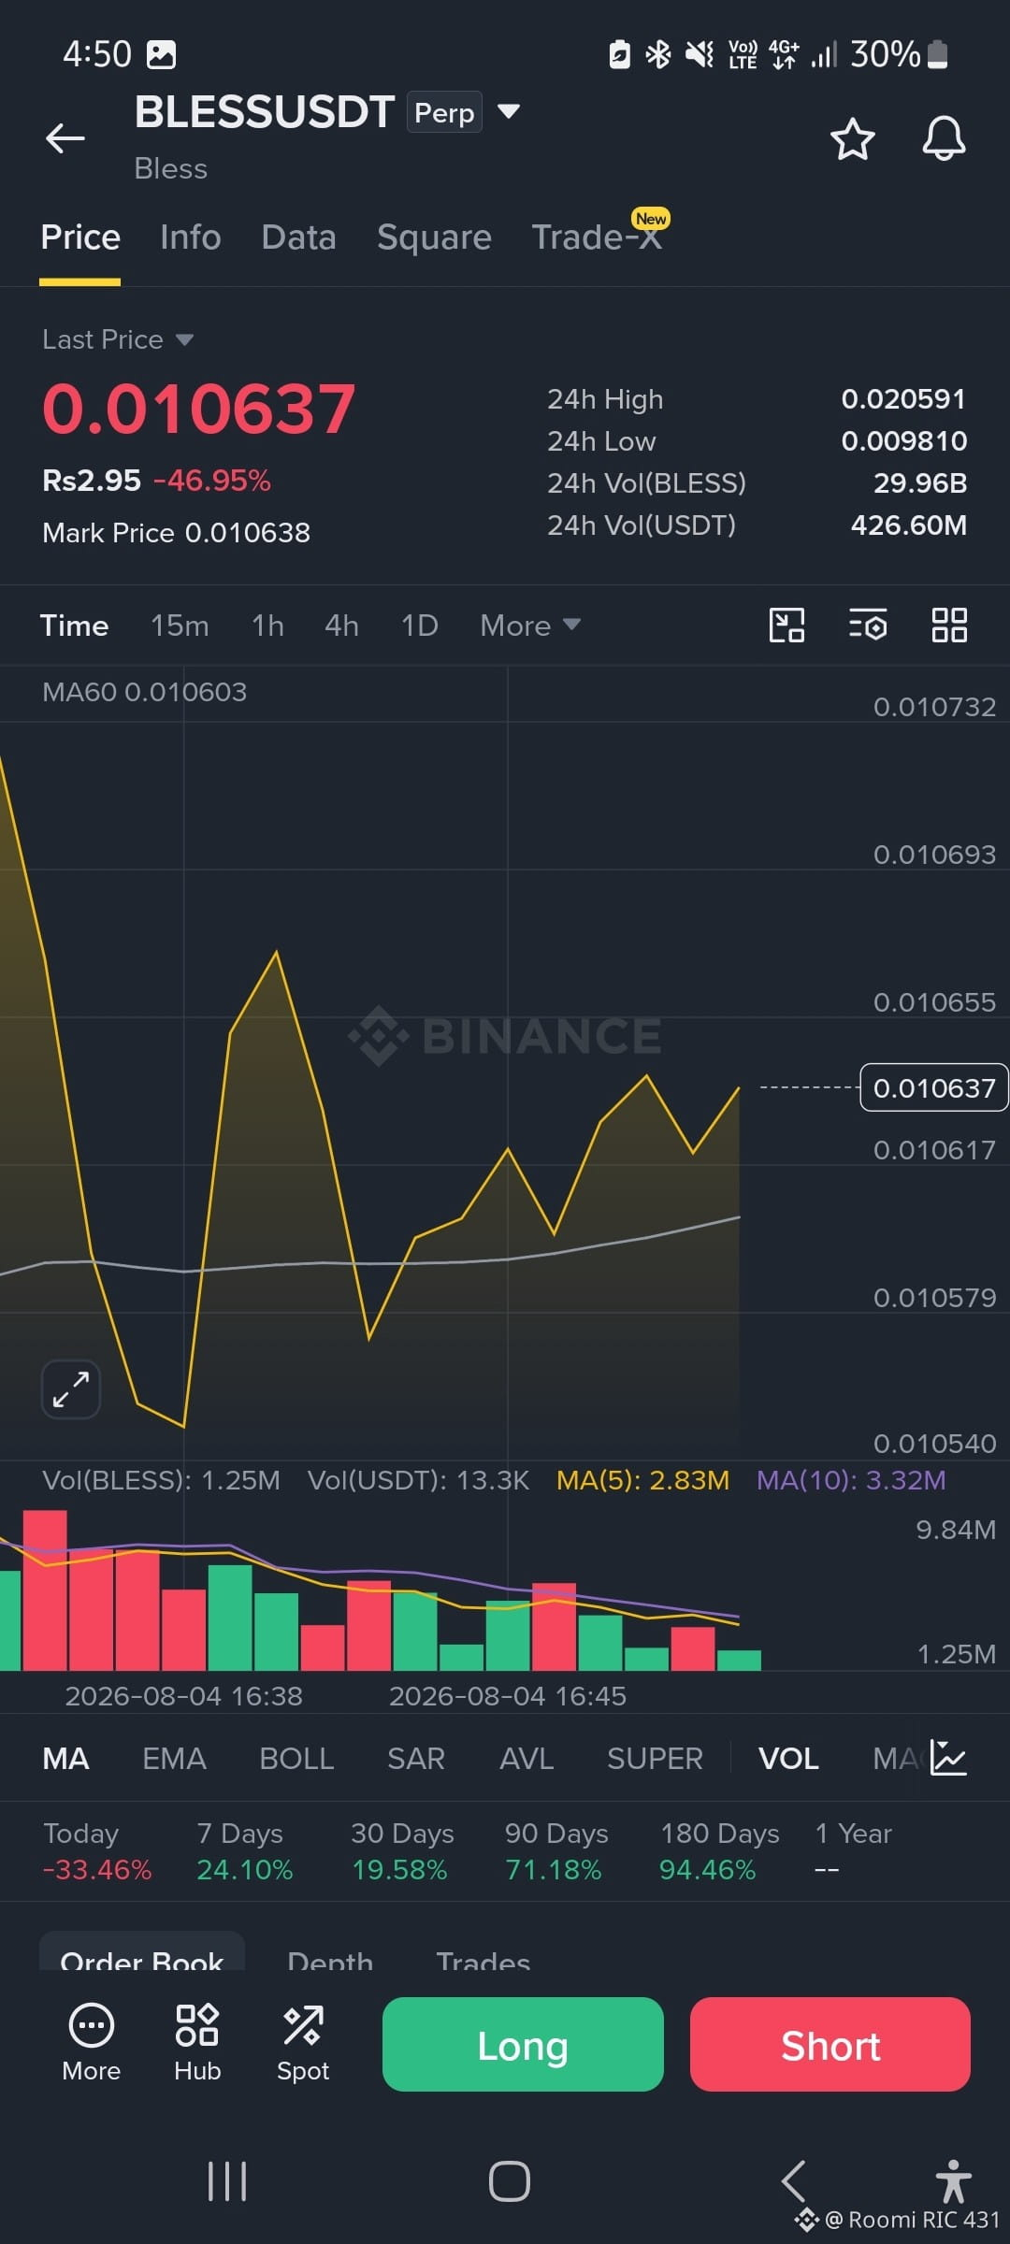Tap battery 30% status indicator

900,54
